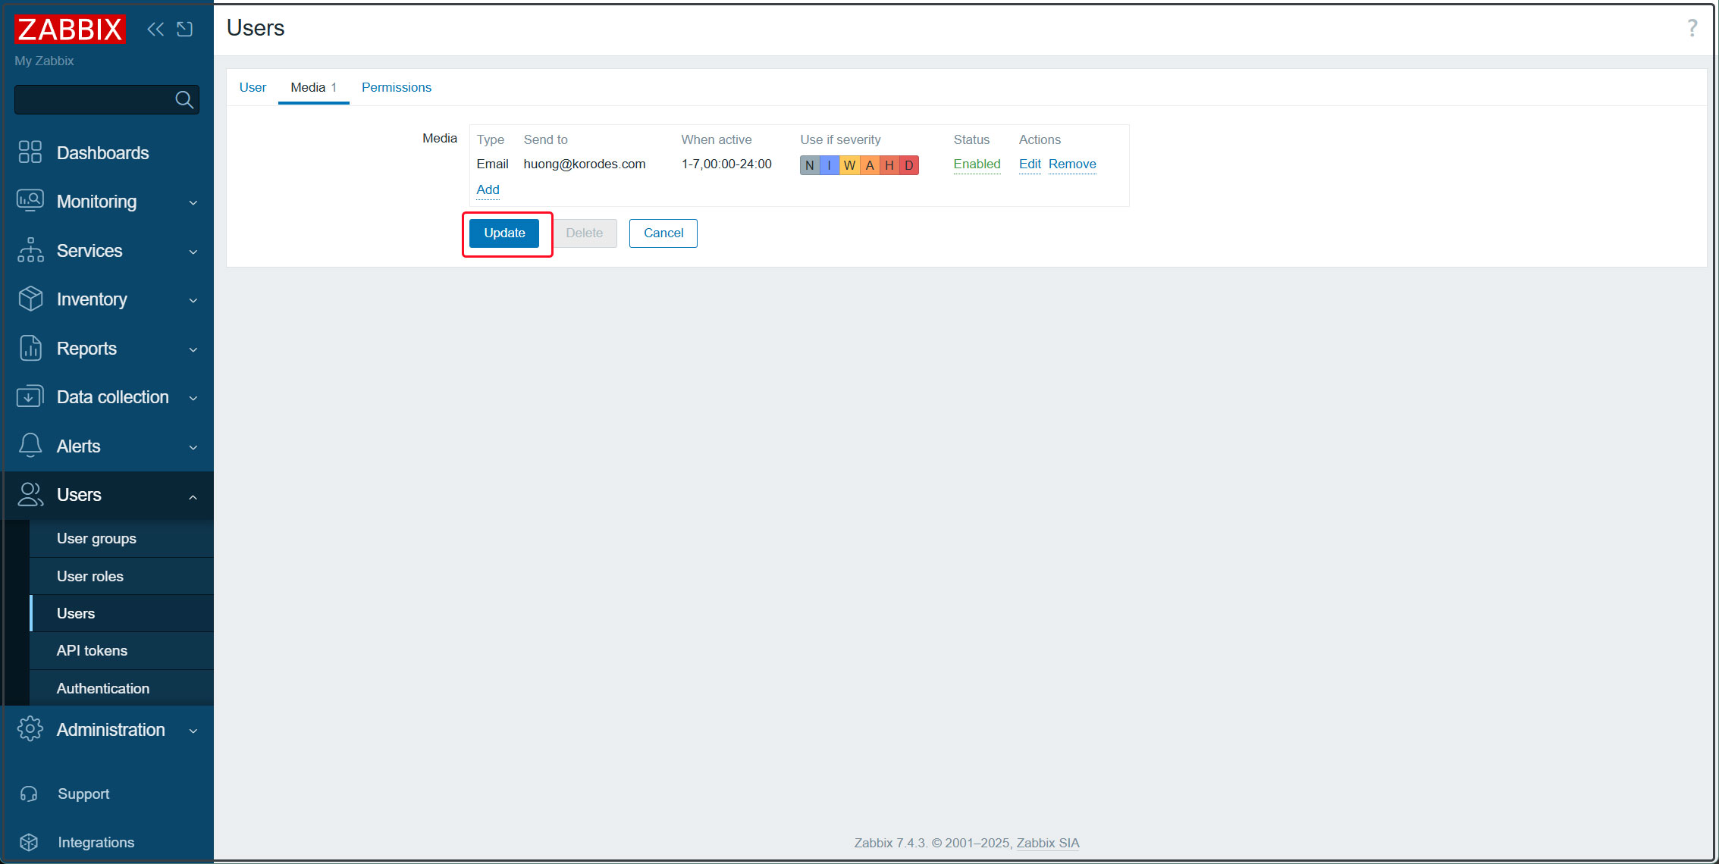Switch to the User tab
Image resolution: width=1719 pixels, height=864 pixels.
pos(253,87)
